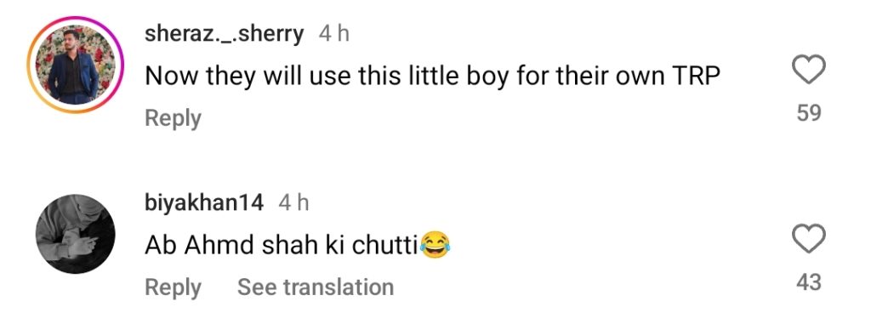View the 43 likes on second comment
This screenshot has width=871, height=324.
tap(808, 282)
